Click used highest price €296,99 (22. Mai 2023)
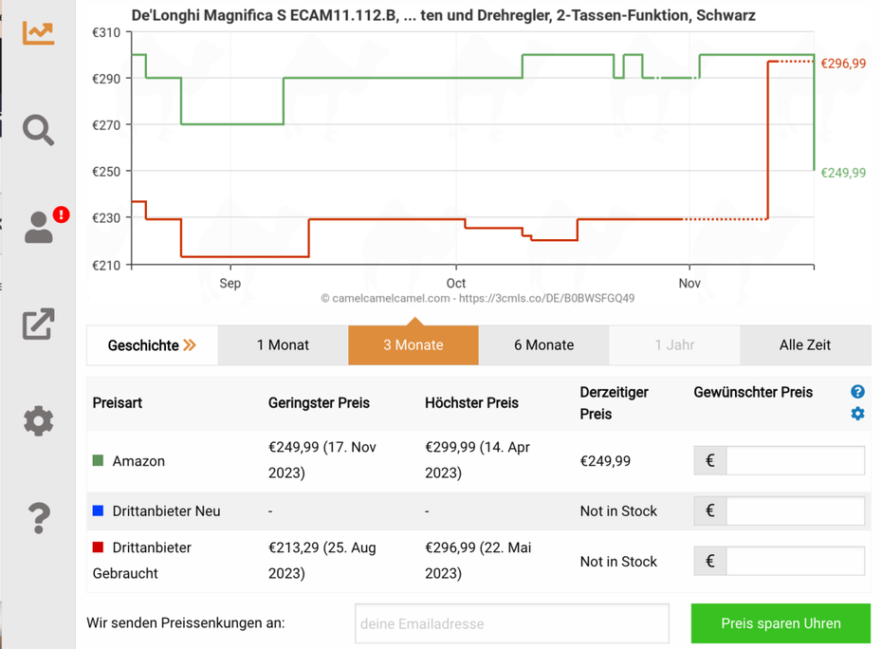 [x=478, y=560]
